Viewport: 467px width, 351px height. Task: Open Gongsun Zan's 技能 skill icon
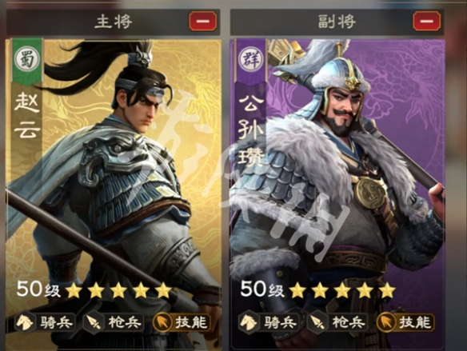click(386, 322)
